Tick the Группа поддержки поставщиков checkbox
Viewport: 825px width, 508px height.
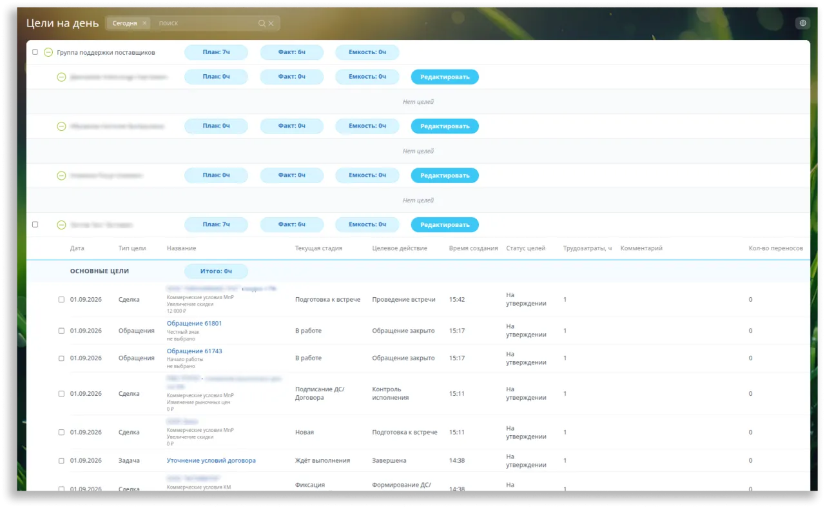pyautogui.click(x=35, y=52)
